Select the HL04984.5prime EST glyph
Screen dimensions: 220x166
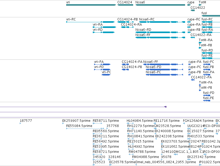(130, 123)
